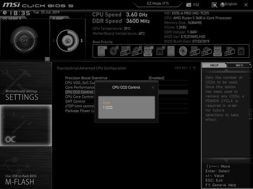This screenshot has height=189, width=253.
Task: Select A-XMP profile 2
Action: point(53,40)
